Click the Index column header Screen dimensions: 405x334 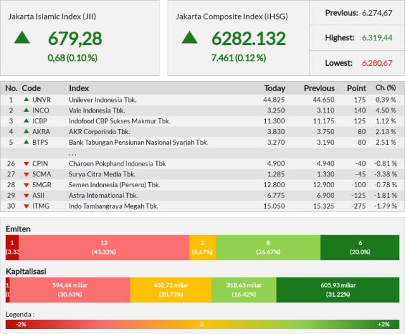[78, 89]
